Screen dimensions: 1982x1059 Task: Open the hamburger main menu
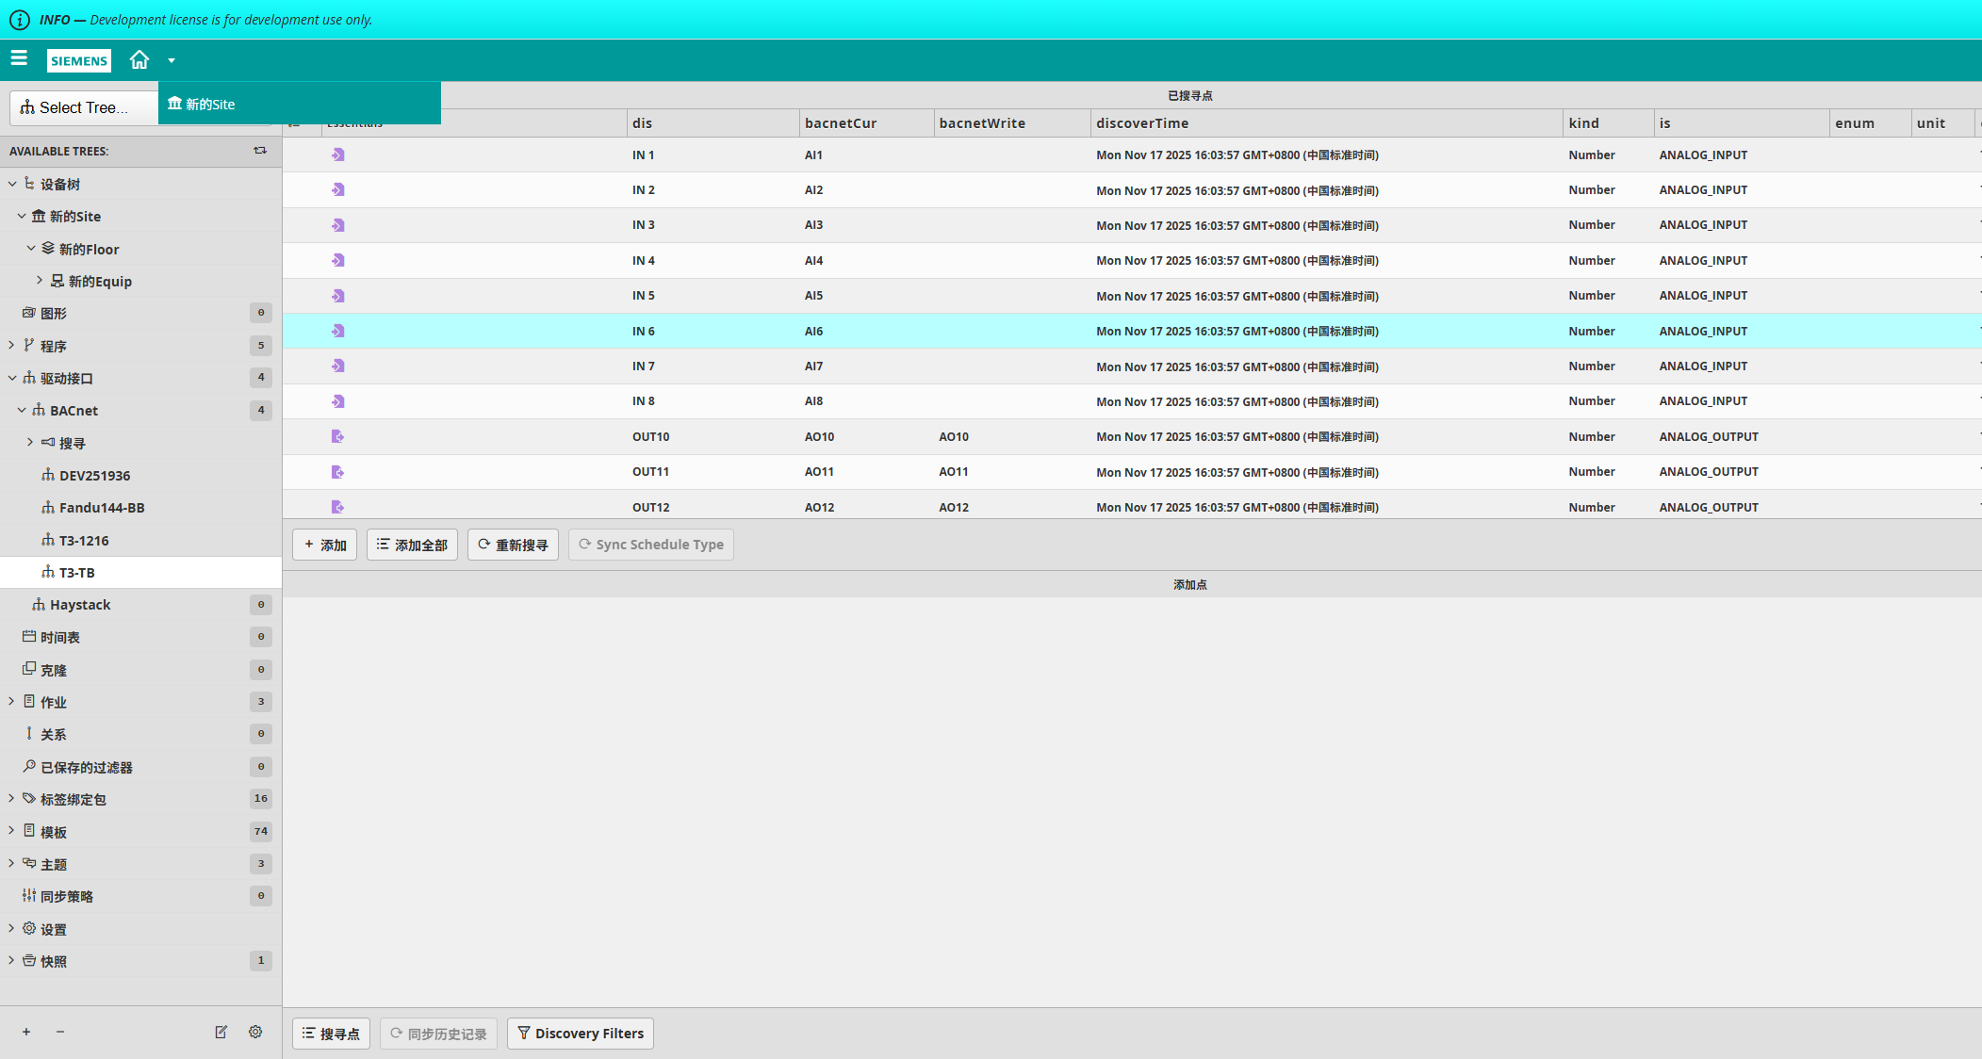tap(19, 58)
